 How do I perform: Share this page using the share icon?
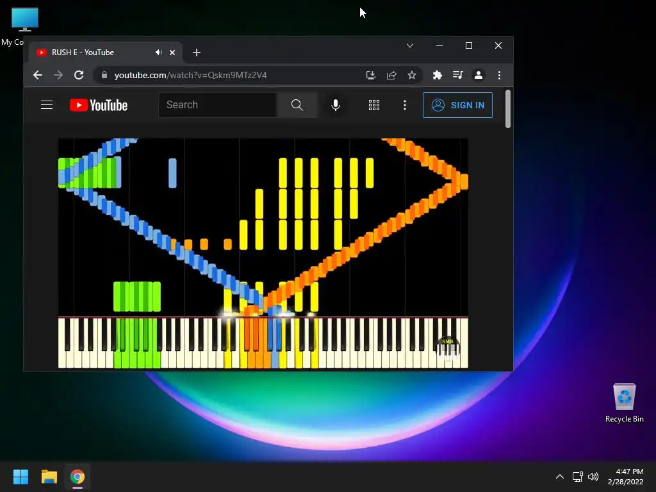[x=391, y=76]
